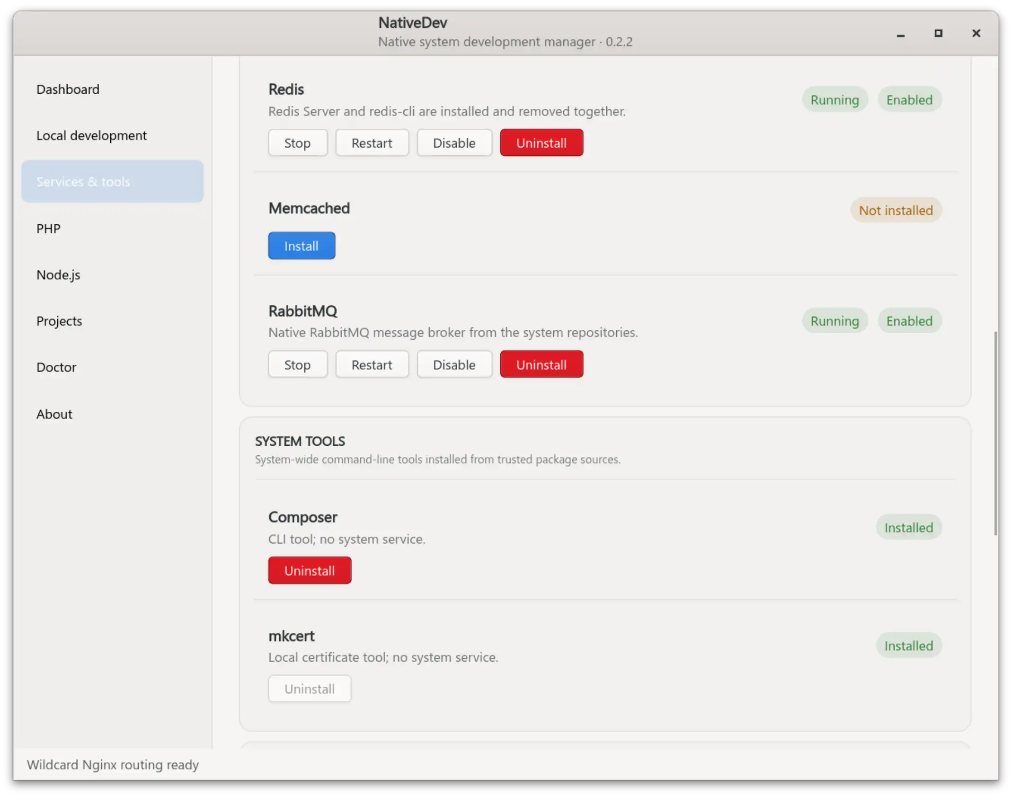Click RabbitMQ Running status badge
This screenshot has height=796, width=1011.
[x=834, y=321]
